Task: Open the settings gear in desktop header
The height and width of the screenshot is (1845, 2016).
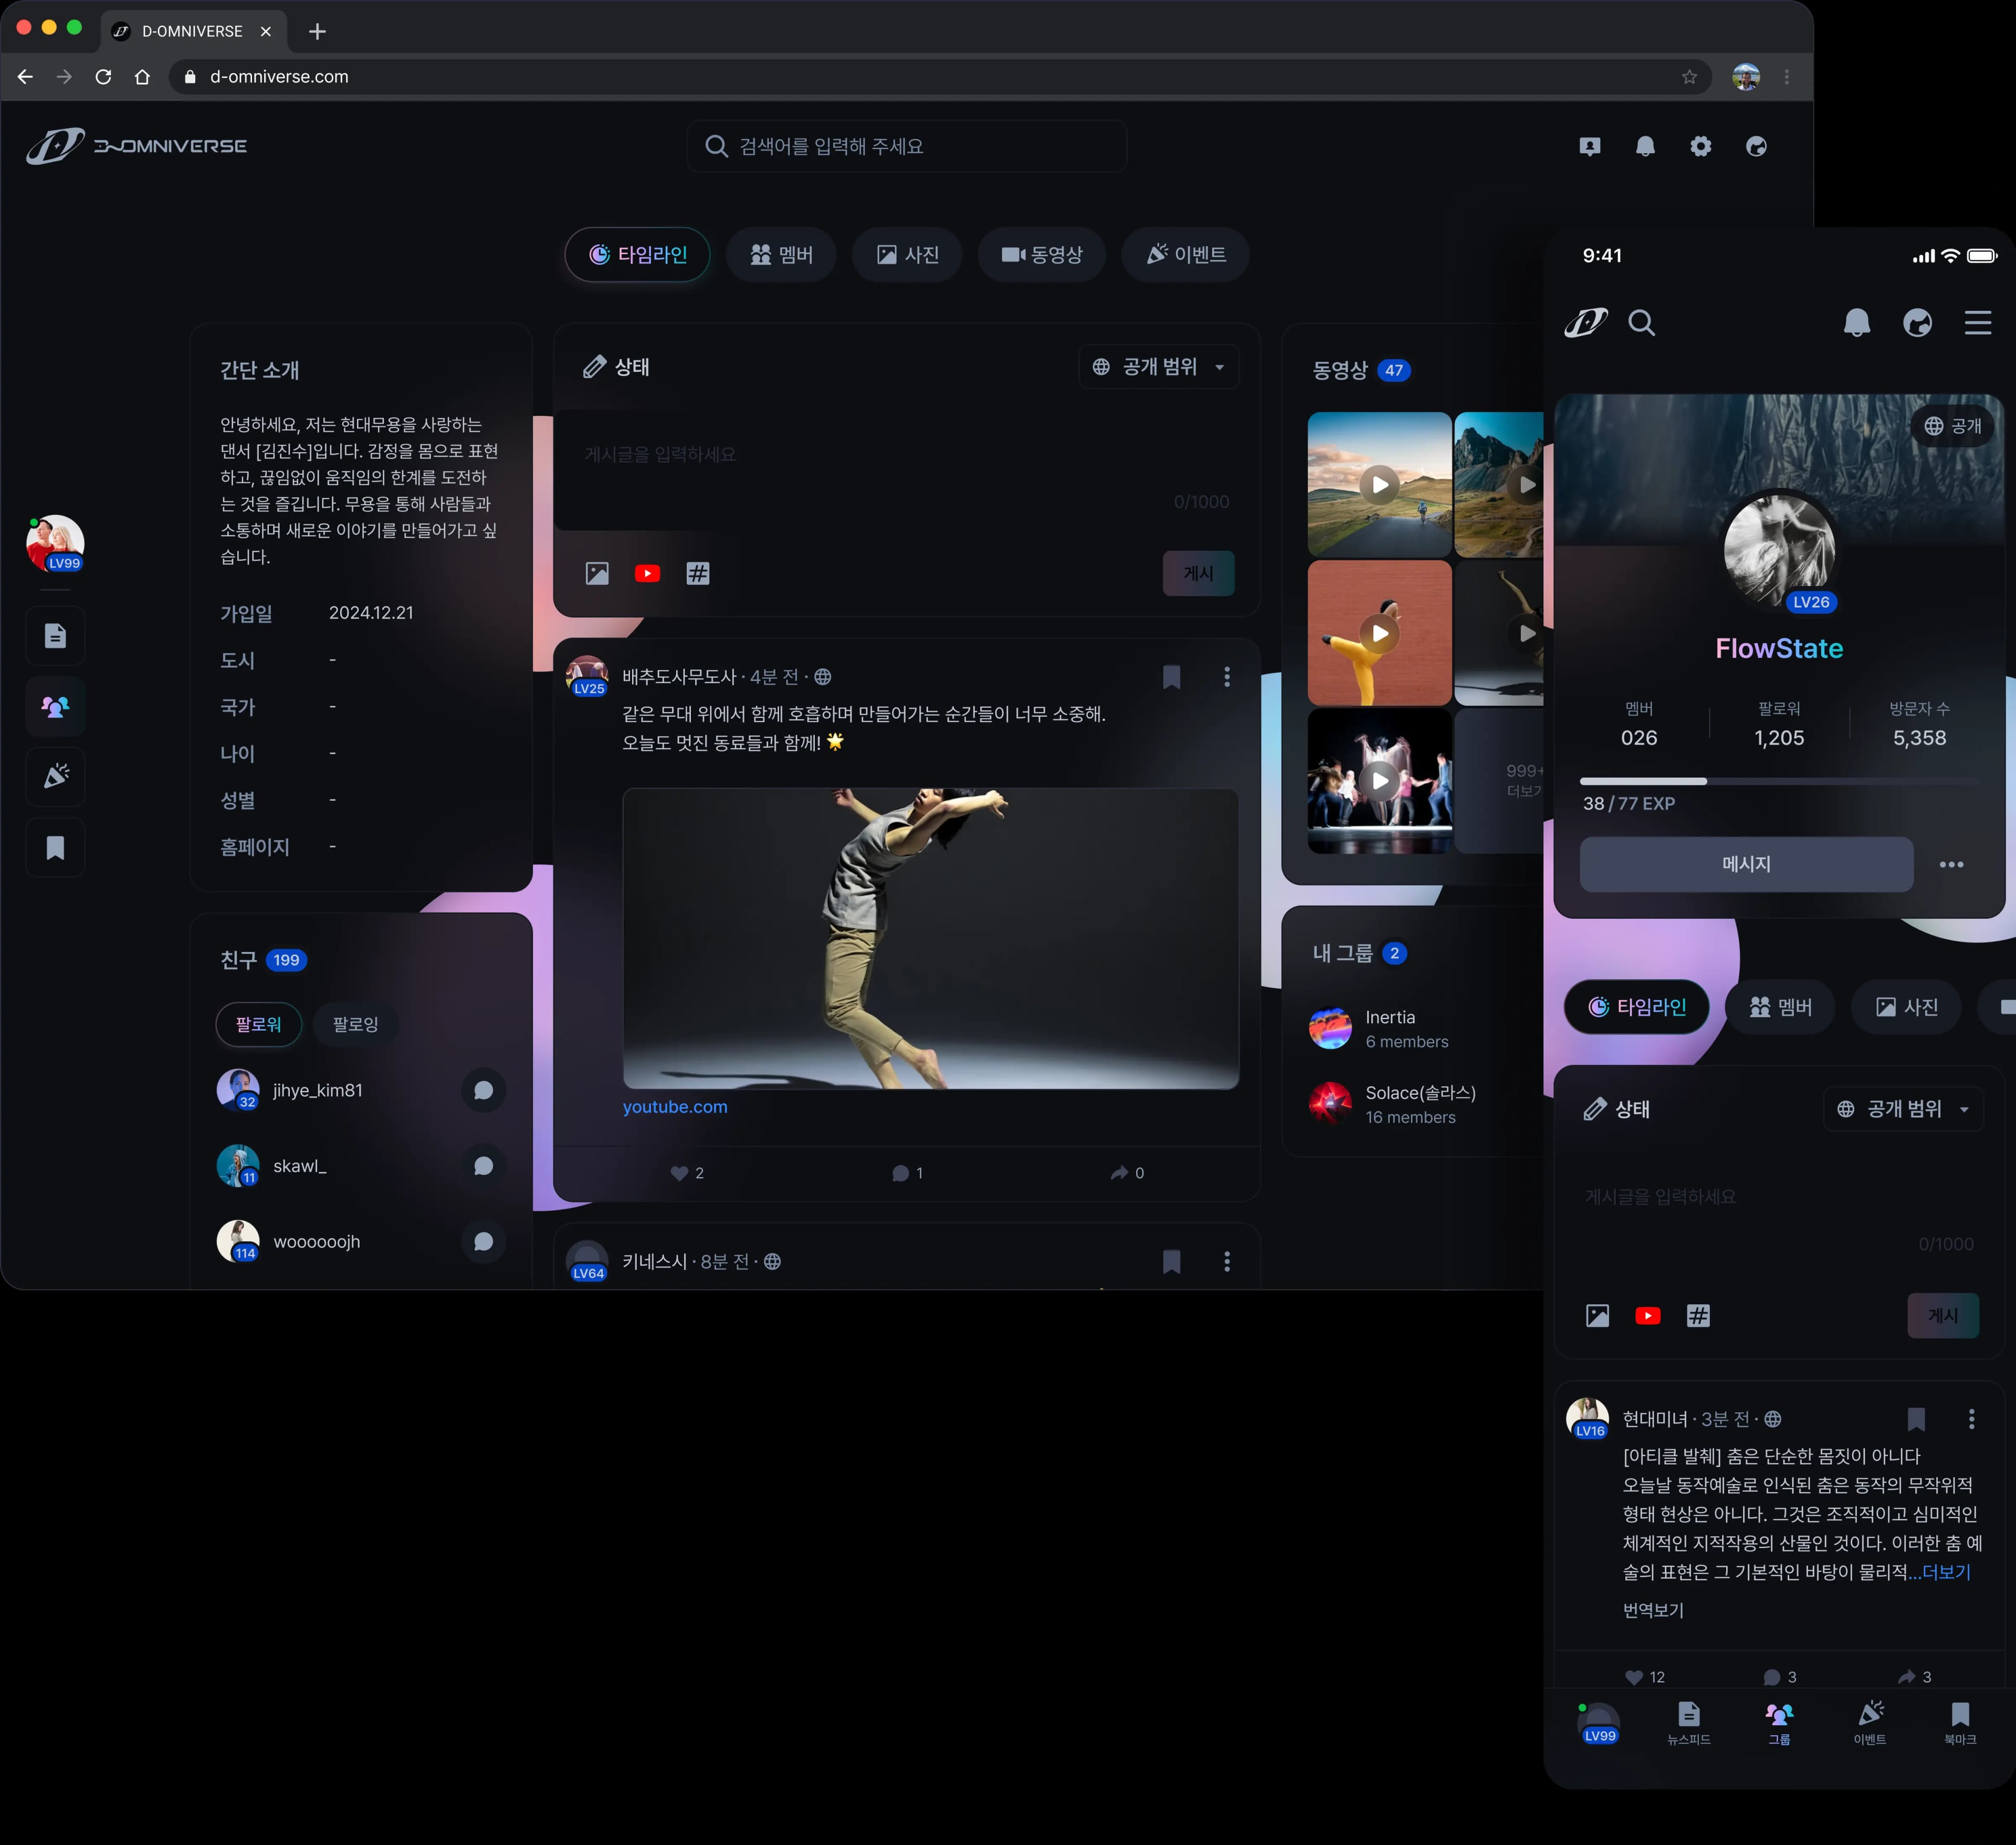Action: coord(1700,146)
